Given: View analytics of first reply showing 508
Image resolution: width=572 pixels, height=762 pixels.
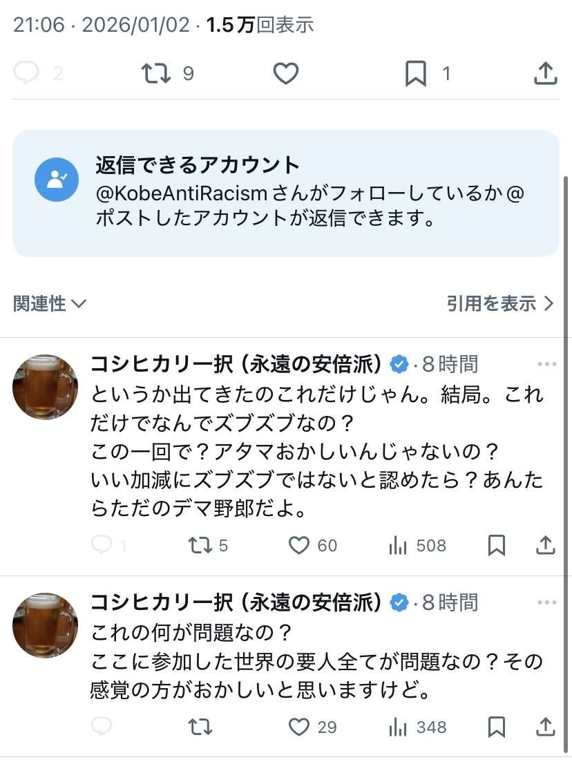Looking at the screenshot, I should (398, 546).
